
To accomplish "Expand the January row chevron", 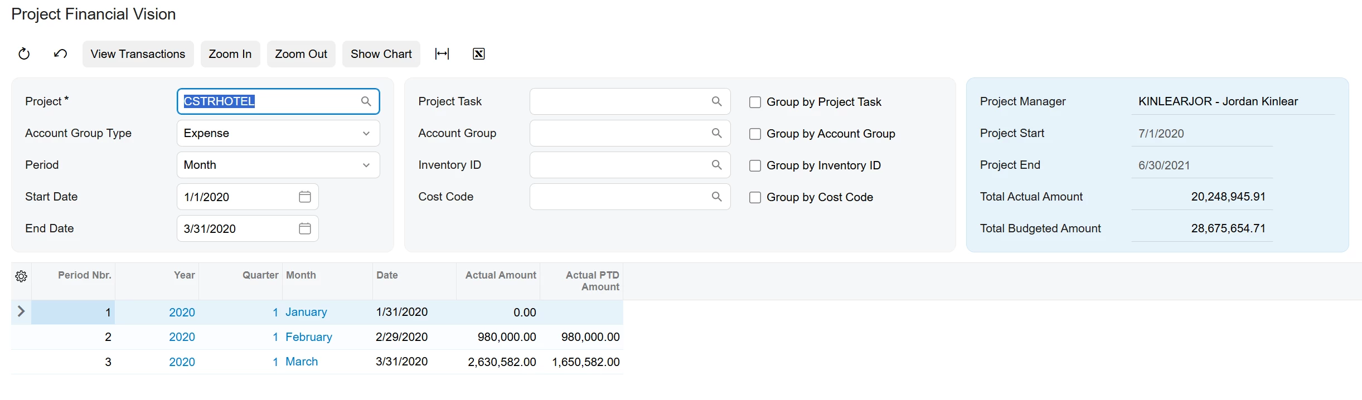I will point(21,311).
